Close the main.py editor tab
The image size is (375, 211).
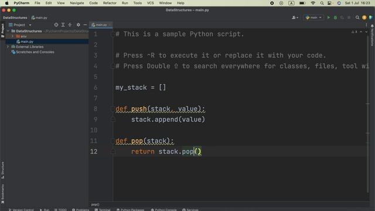[110, 25]
